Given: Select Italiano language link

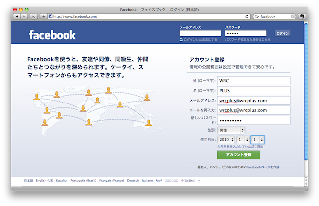Looking at the screenshot, I should click(x=147, y=181).
